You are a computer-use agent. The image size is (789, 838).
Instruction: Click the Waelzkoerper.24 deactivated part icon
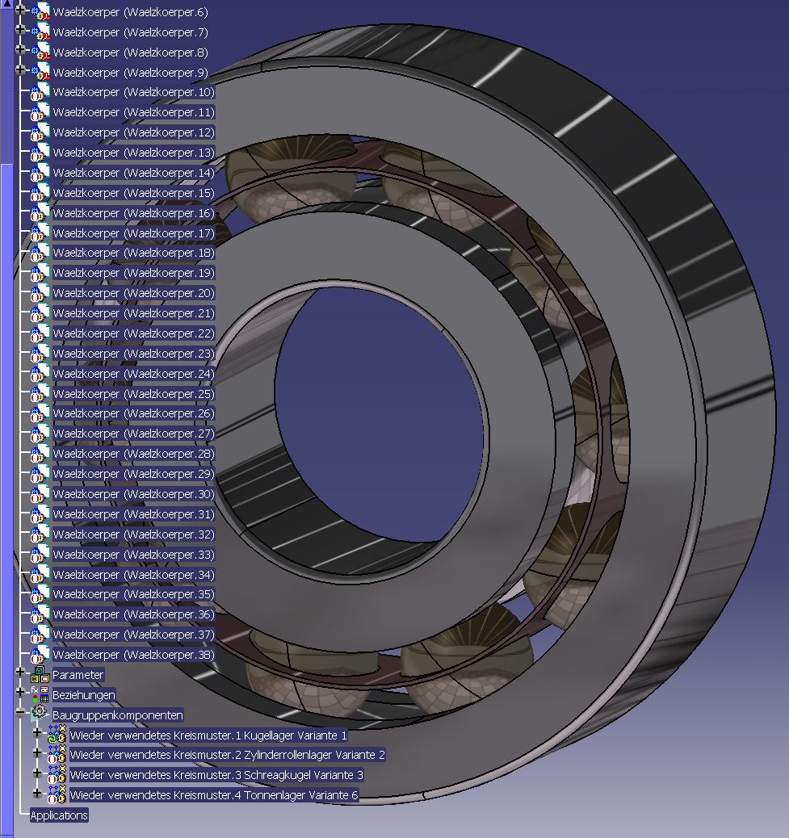(x=40, y=374)
